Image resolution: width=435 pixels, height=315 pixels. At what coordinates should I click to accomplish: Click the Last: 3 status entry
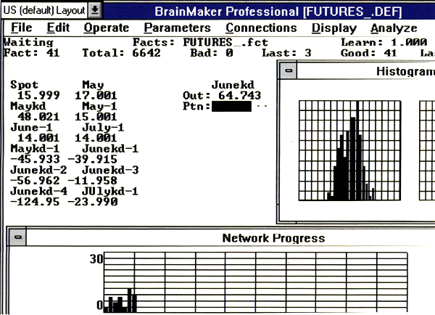tap(287, 53)
